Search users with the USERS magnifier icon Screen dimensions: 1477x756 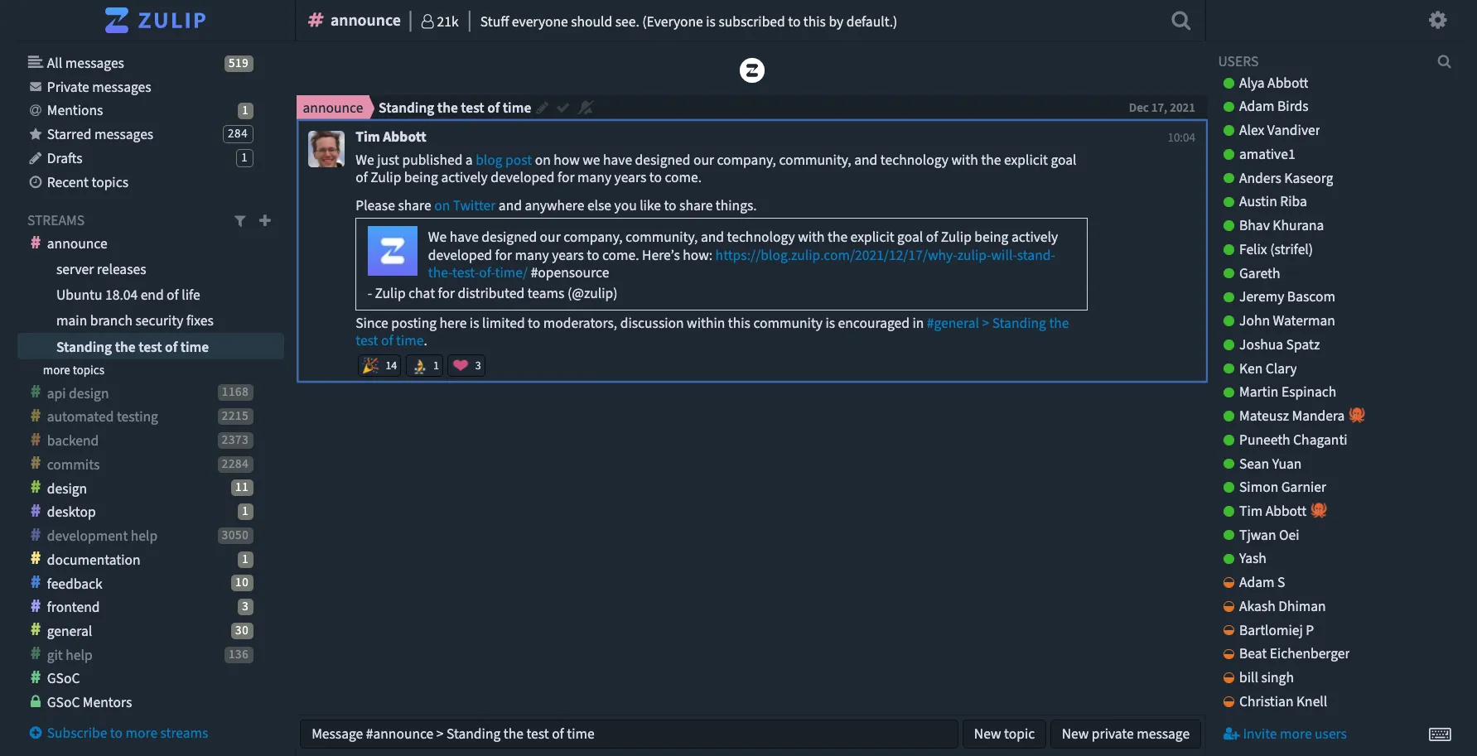tap(1444, 61)
